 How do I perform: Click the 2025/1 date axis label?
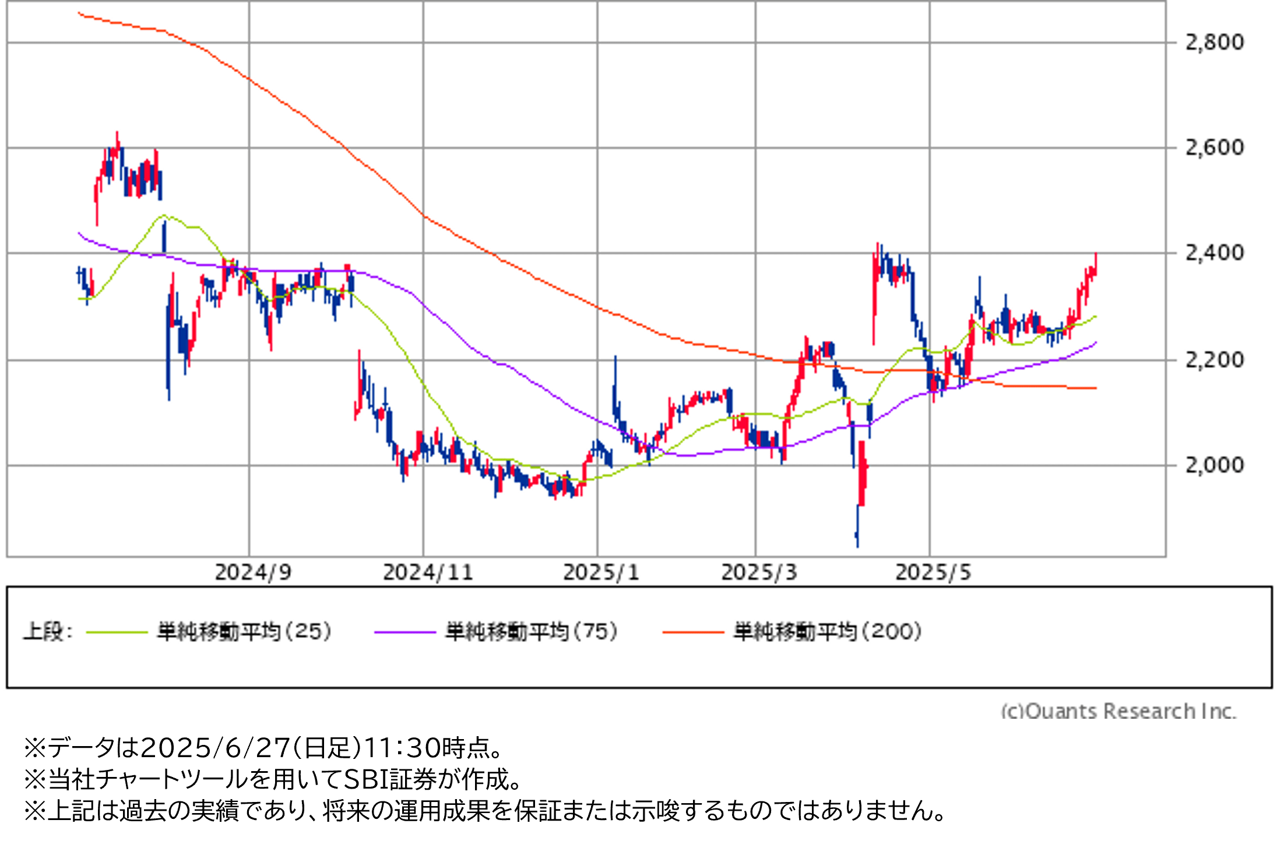[601, 573]
